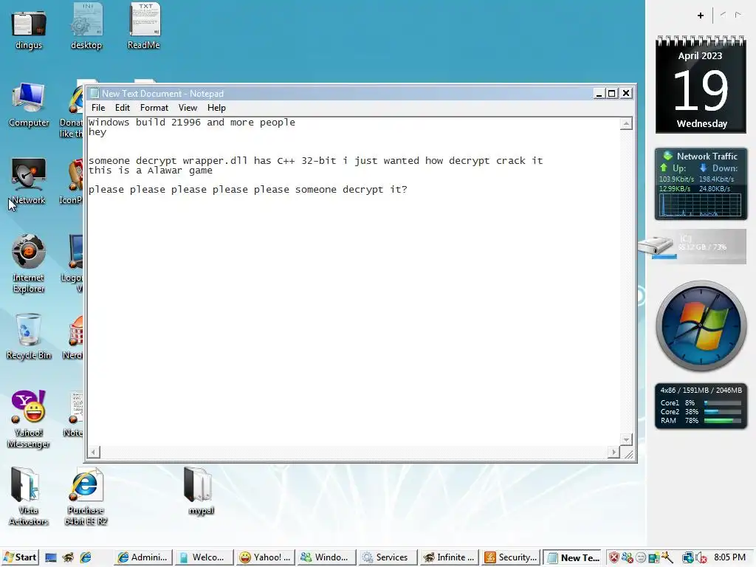Click Notepad's resize grip corner

(628, 454)
